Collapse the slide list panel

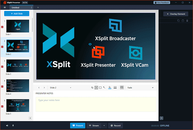[x=30, y=118]
